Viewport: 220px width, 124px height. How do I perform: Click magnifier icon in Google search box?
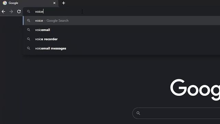click(x=138, y=113)
